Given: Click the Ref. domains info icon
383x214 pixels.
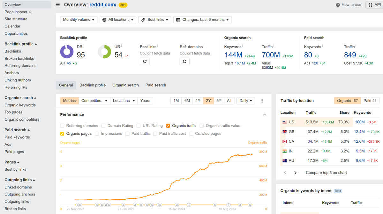Looking at the screenshot, I should pyautogui.click(x=204, y=46).
